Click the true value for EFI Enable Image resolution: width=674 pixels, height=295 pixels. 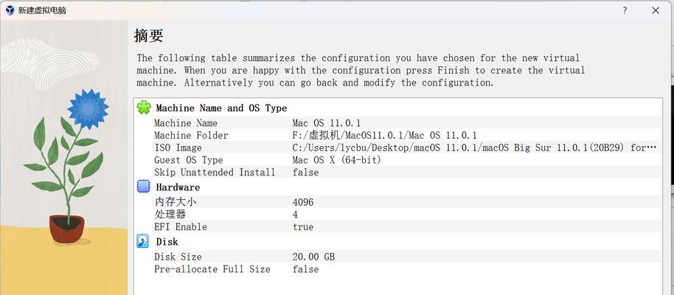point(302,226)
